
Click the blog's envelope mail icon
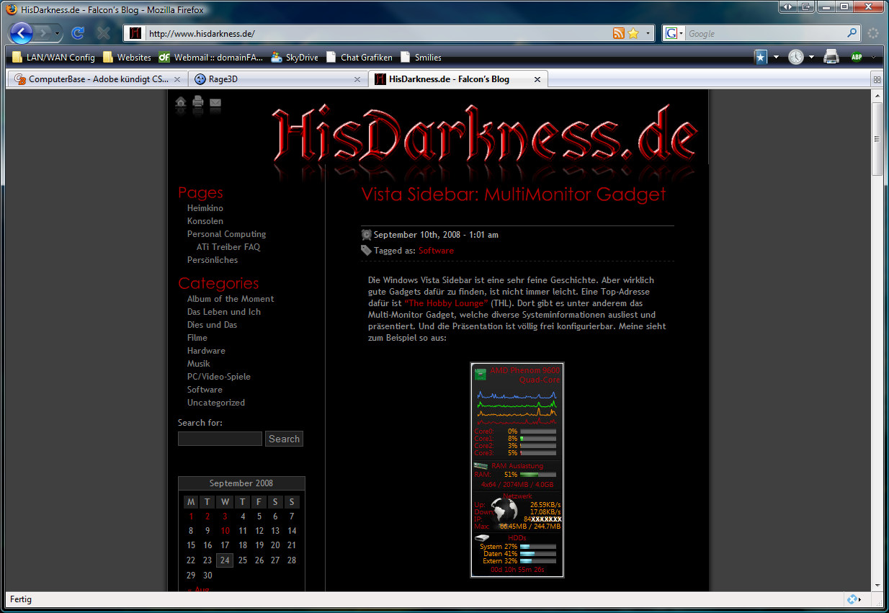tap(215, 104)
